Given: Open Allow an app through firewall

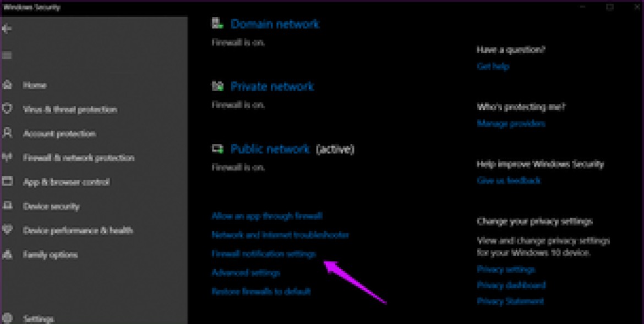Looking at the screenshot, I should pyautogui.click(x=268, y=216).
